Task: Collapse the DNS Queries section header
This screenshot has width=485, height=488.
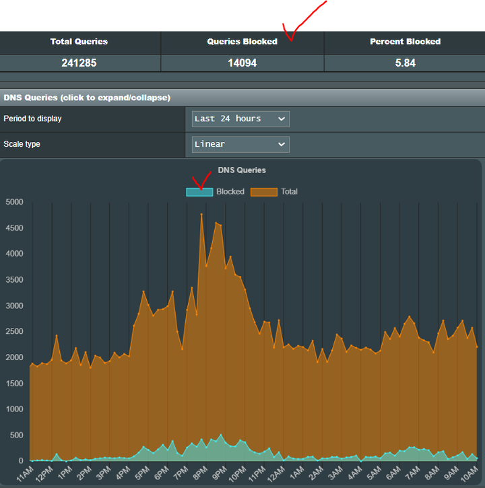Action: click(x=87, y=98)
